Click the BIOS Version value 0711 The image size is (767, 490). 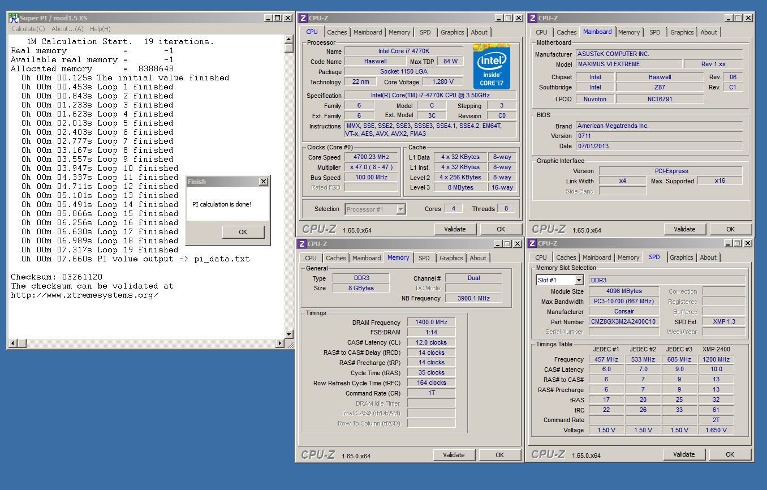coord(659,136)
